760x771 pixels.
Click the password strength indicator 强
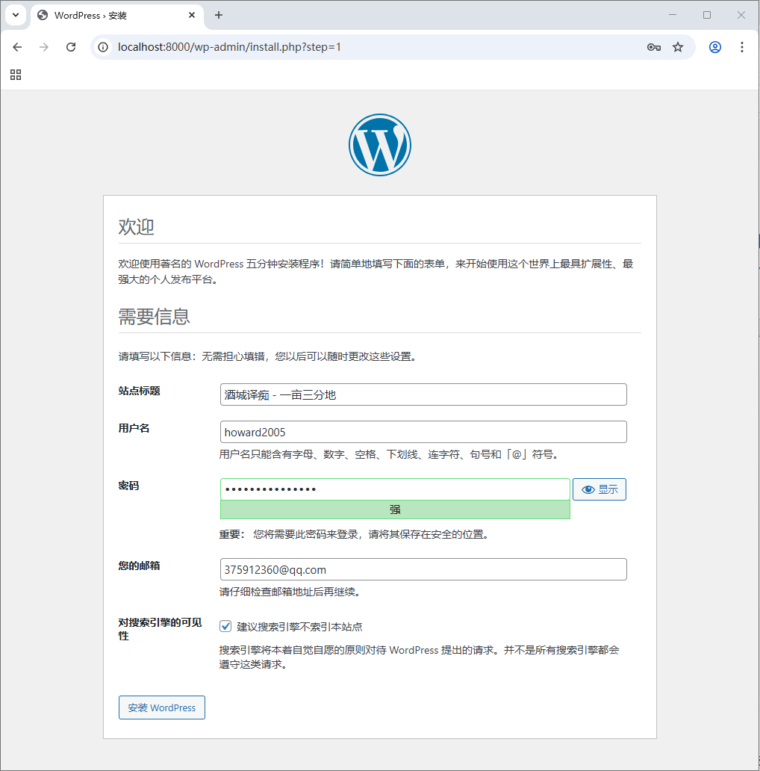pyautogui.click(x=395, y=510)
